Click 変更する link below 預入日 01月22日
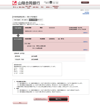Viewport: 100px width, 107px height. tap(85, 50)
